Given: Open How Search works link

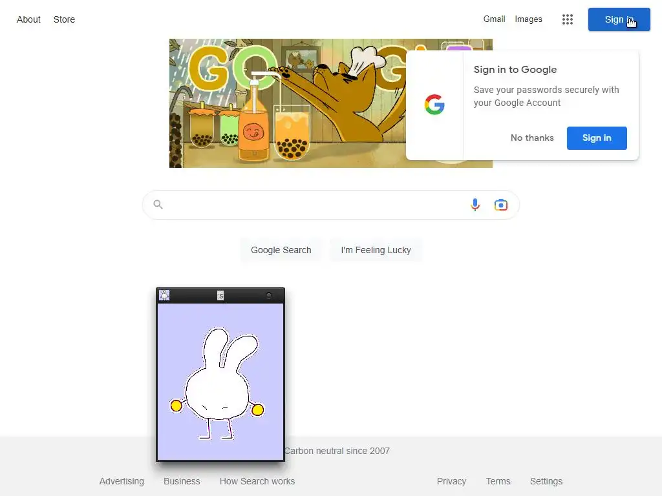Looking at the screenshot, I should pos(257,481).
